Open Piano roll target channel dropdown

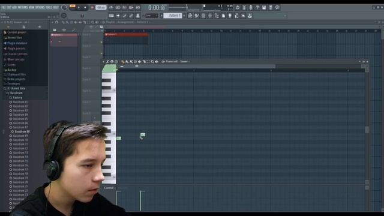point(184,61)
